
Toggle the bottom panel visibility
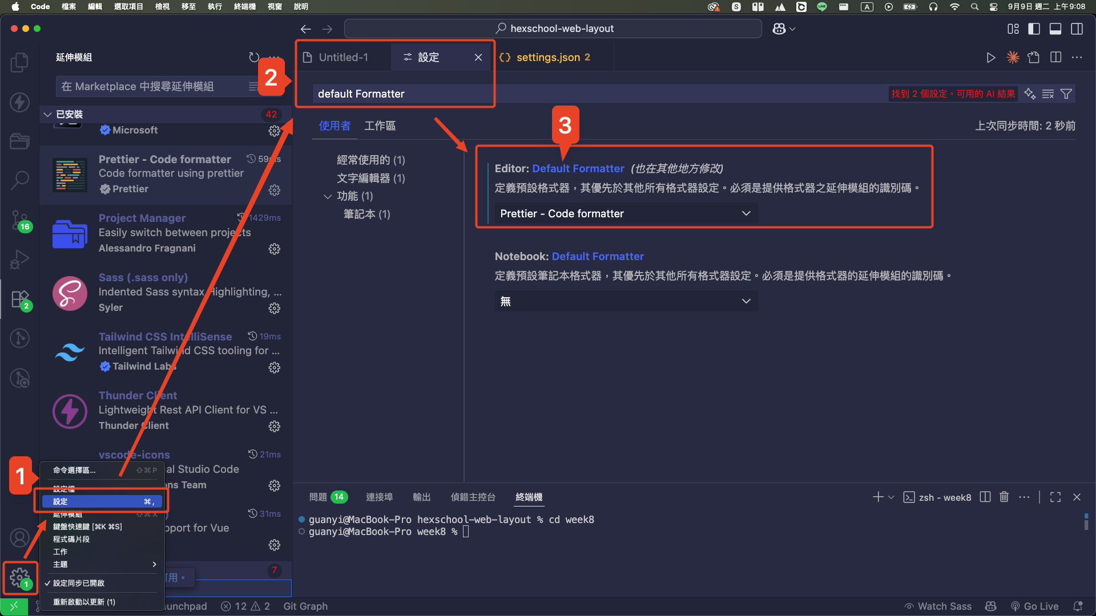tap(1055, 29)
